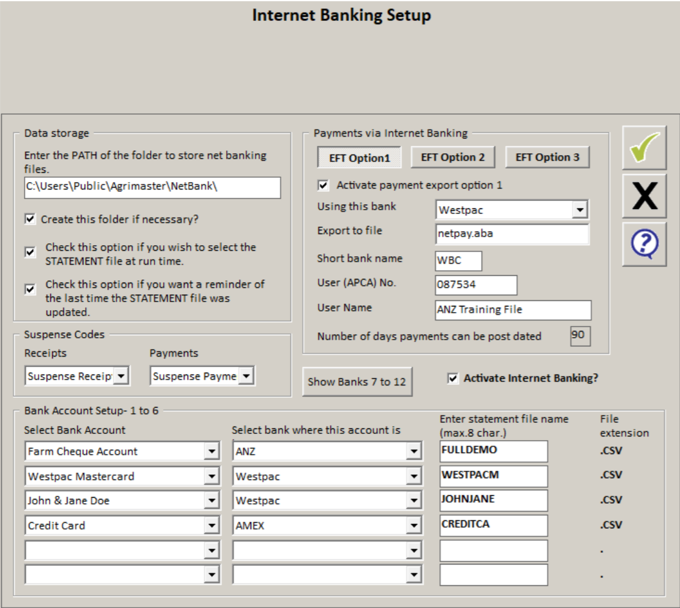Open help via the question mark icon
The image size is (680, 608).
pos(644,245)
